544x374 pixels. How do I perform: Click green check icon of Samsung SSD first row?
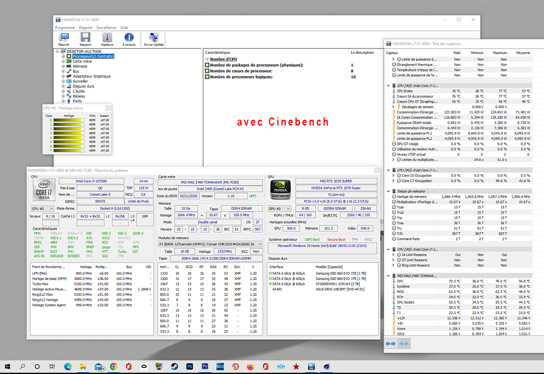(x=271, y=273)
